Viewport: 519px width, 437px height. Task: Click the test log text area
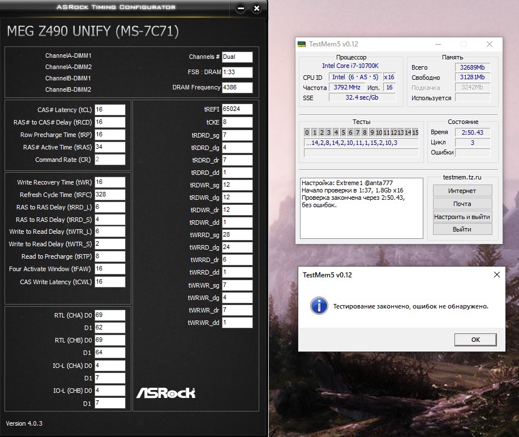click(x=362, y=208)
